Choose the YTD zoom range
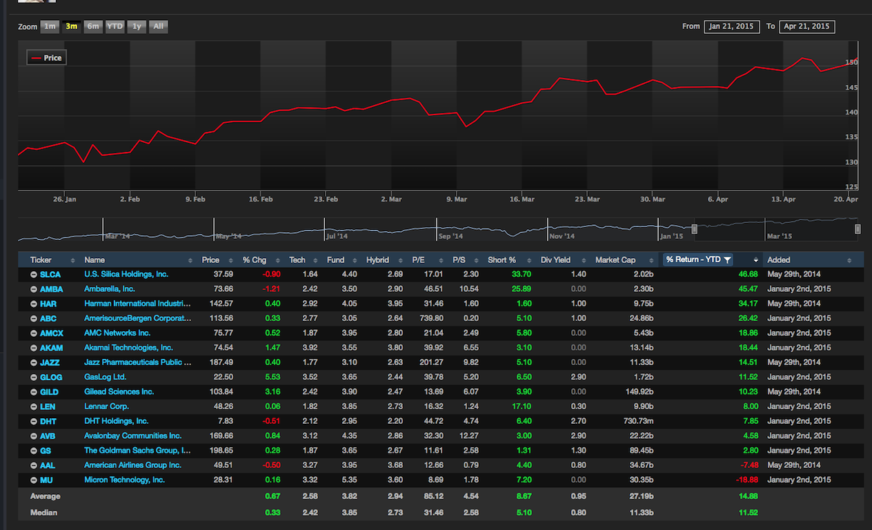 [115, 27]
